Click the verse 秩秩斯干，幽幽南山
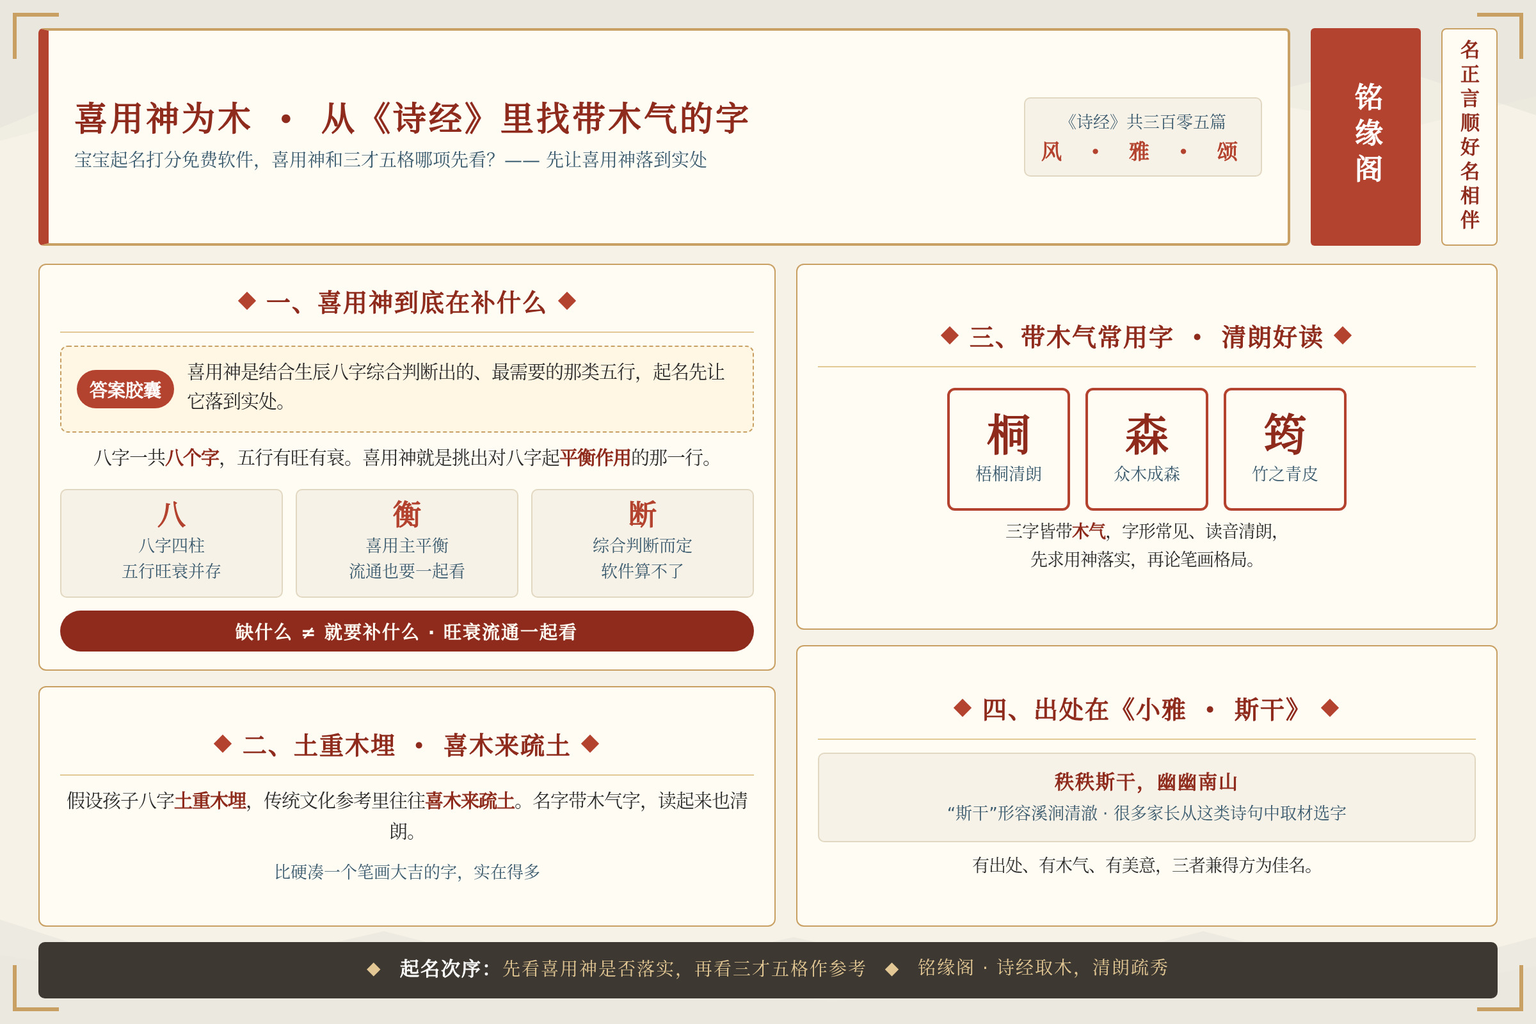1536x1024 pixels. point(1146,781)
